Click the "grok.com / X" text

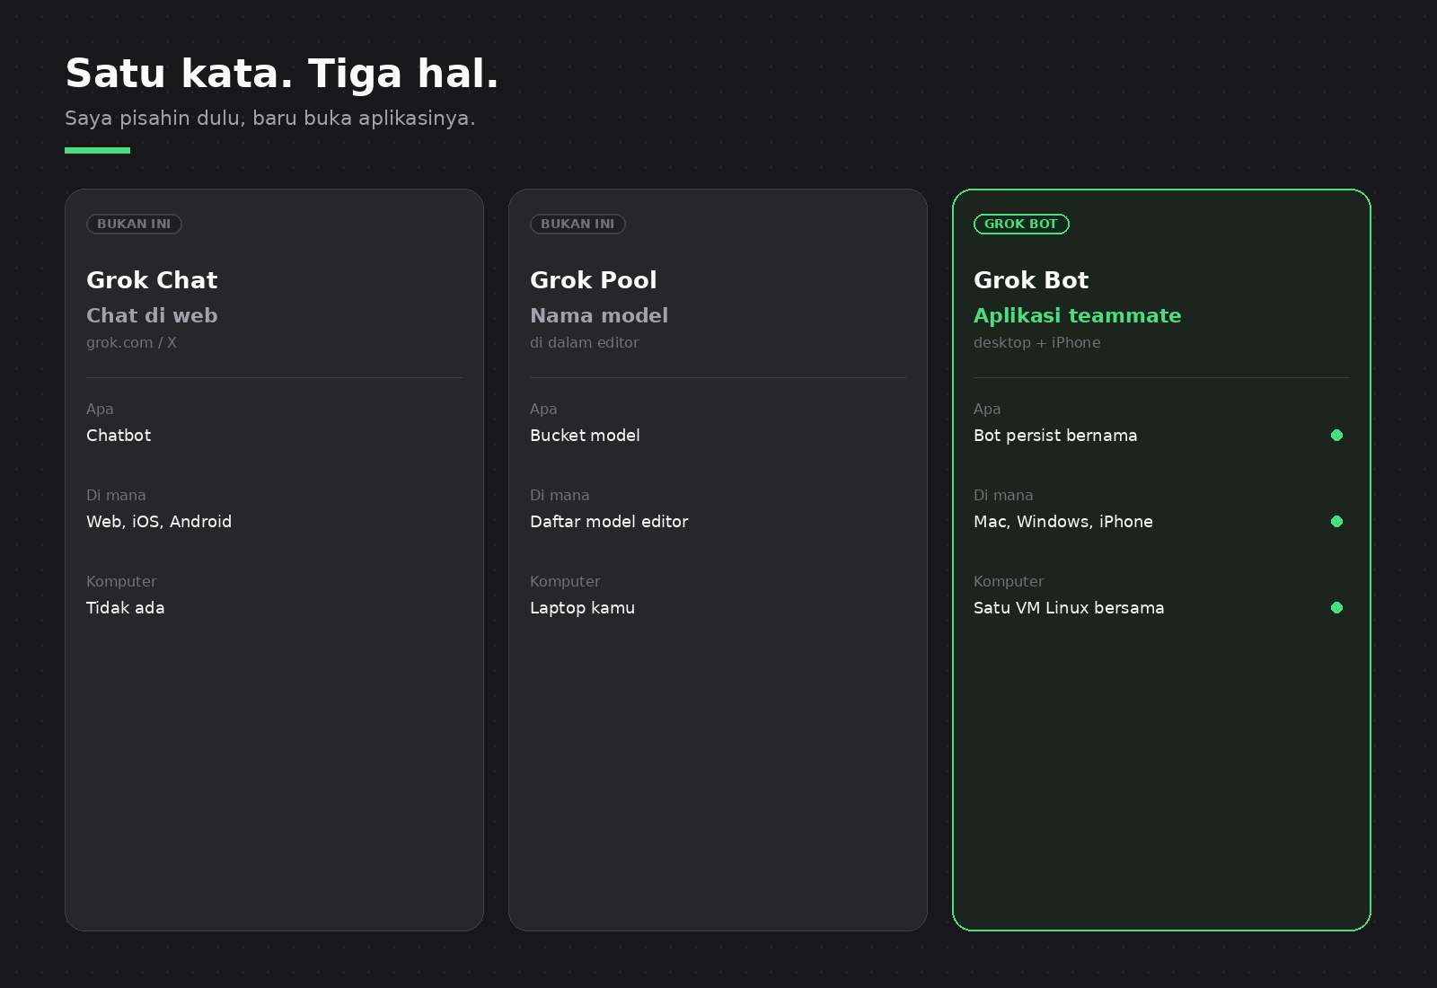(131, 342)
